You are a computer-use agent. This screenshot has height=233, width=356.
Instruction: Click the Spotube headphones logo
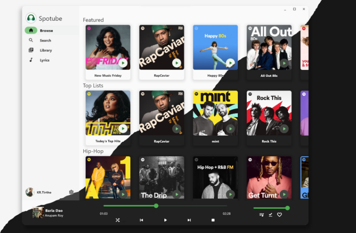pyautogui.click(x=31, y=18)
